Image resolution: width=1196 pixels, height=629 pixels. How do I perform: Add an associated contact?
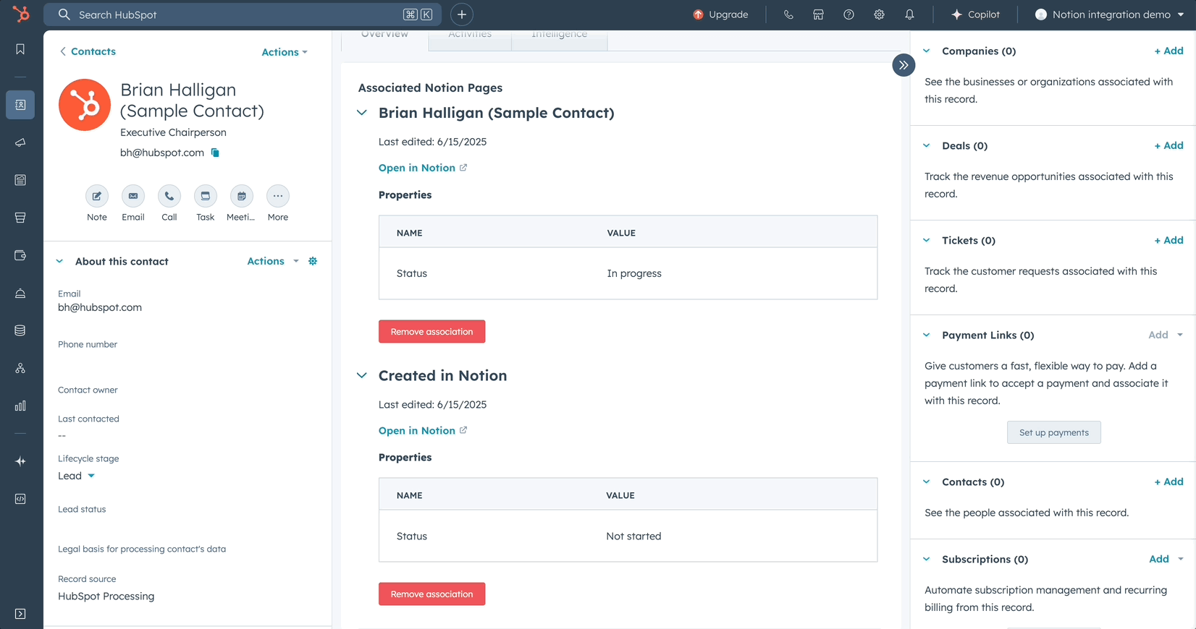pos(1168,482)
